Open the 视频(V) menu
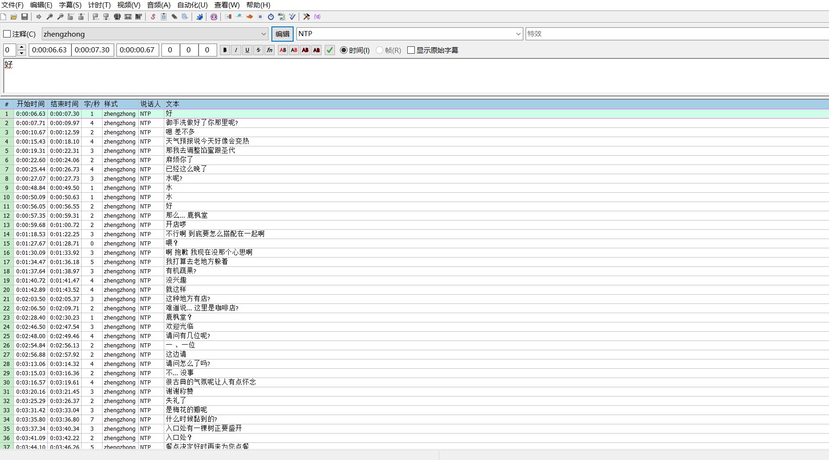The height and width of the screenshot is (460, 829). point(129,5)
